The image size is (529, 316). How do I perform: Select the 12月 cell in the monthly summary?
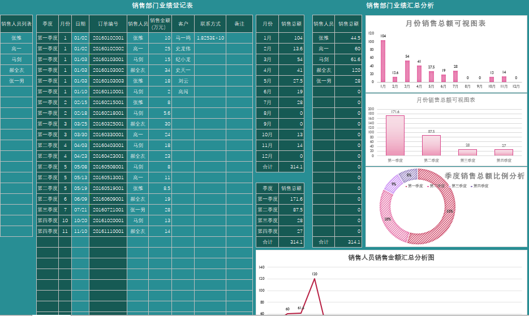click(267, 156)
